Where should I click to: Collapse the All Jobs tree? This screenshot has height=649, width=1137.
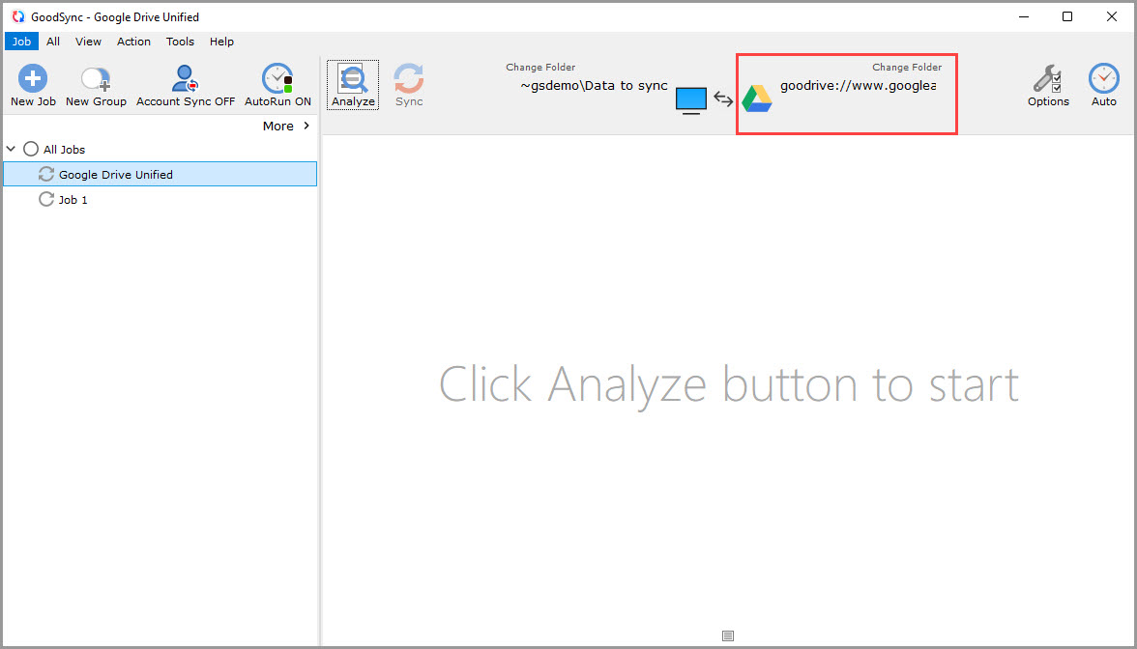tap(11, 149)
